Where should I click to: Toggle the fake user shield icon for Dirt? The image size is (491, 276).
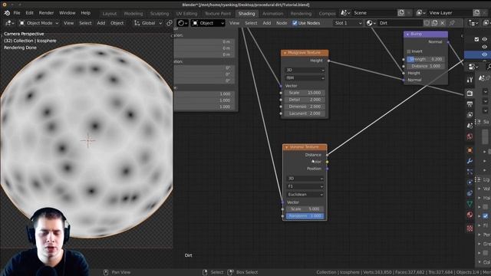click(x=427, y=23)
